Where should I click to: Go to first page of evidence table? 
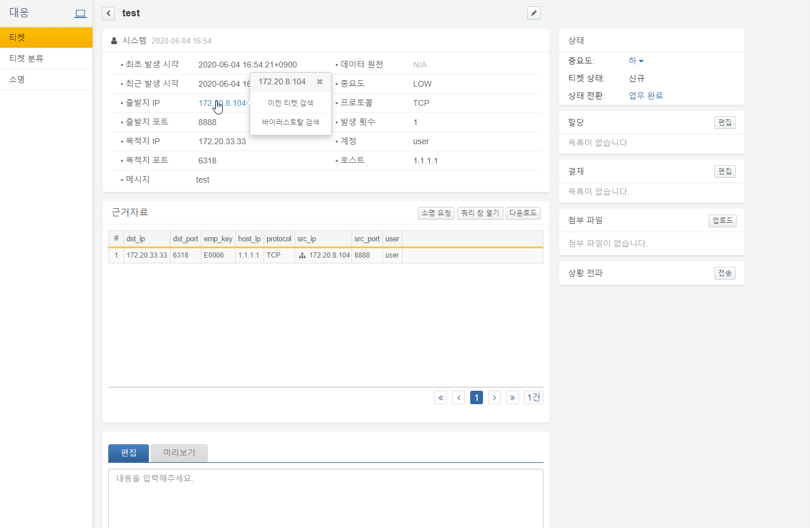[x=440, y=398]
